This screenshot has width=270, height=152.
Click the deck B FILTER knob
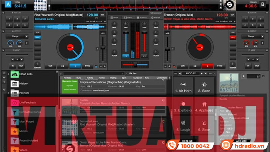(156, 52)
